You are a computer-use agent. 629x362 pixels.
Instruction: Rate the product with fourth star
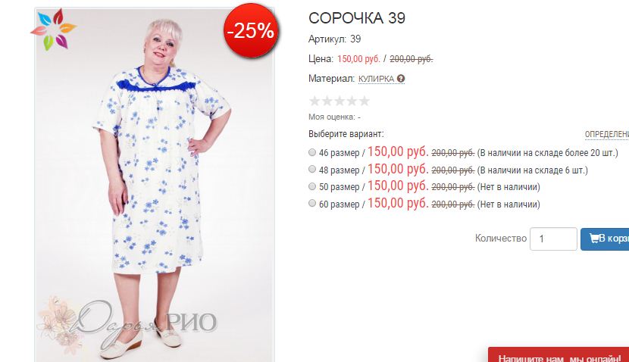pos(352,101)
